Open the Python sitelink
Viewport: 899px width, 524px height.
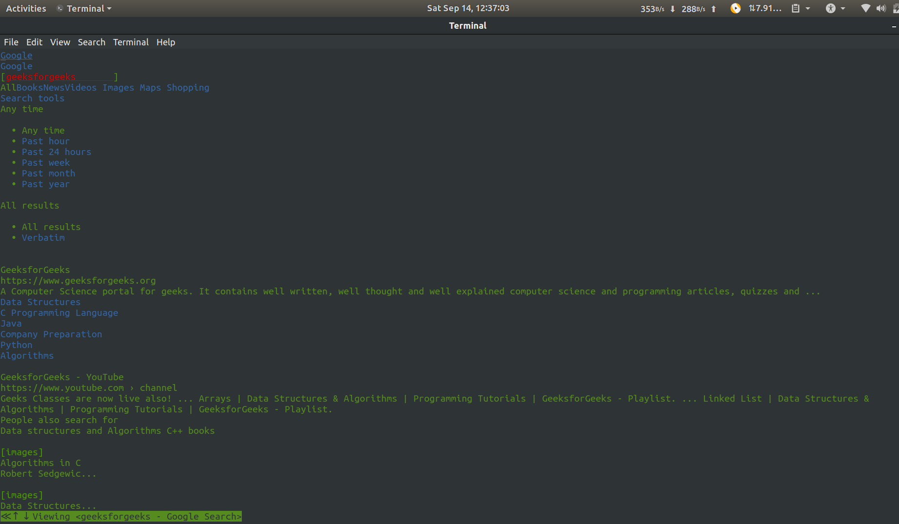tap(17, 345)
